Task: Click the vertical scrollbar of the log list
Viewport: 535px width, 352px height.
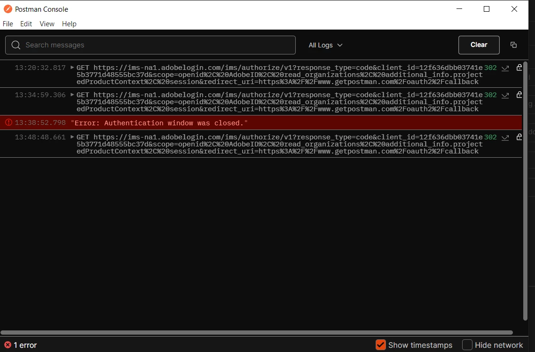Action: point(526,191)
